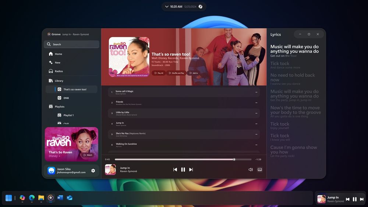Click the Groove music taskbar icon
The width and height of the screenshot is (368, 207).
coord(50,198)
